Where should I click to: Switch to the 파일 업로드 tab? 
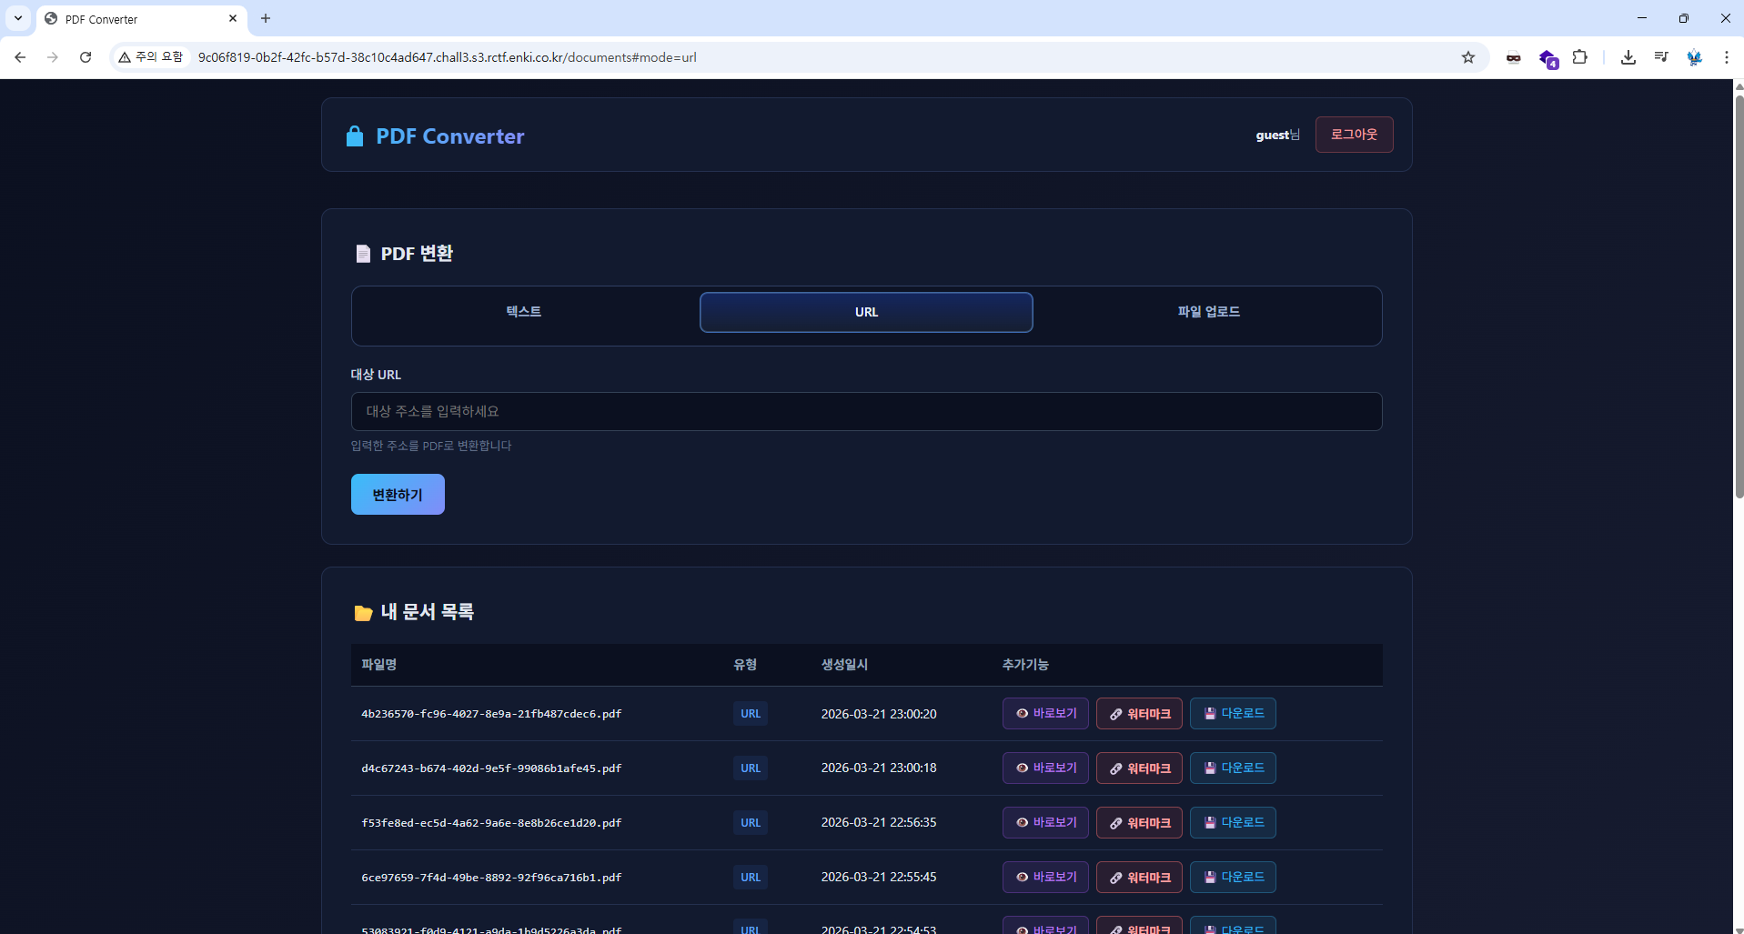pyautogui.click(x=1208, y=312)
